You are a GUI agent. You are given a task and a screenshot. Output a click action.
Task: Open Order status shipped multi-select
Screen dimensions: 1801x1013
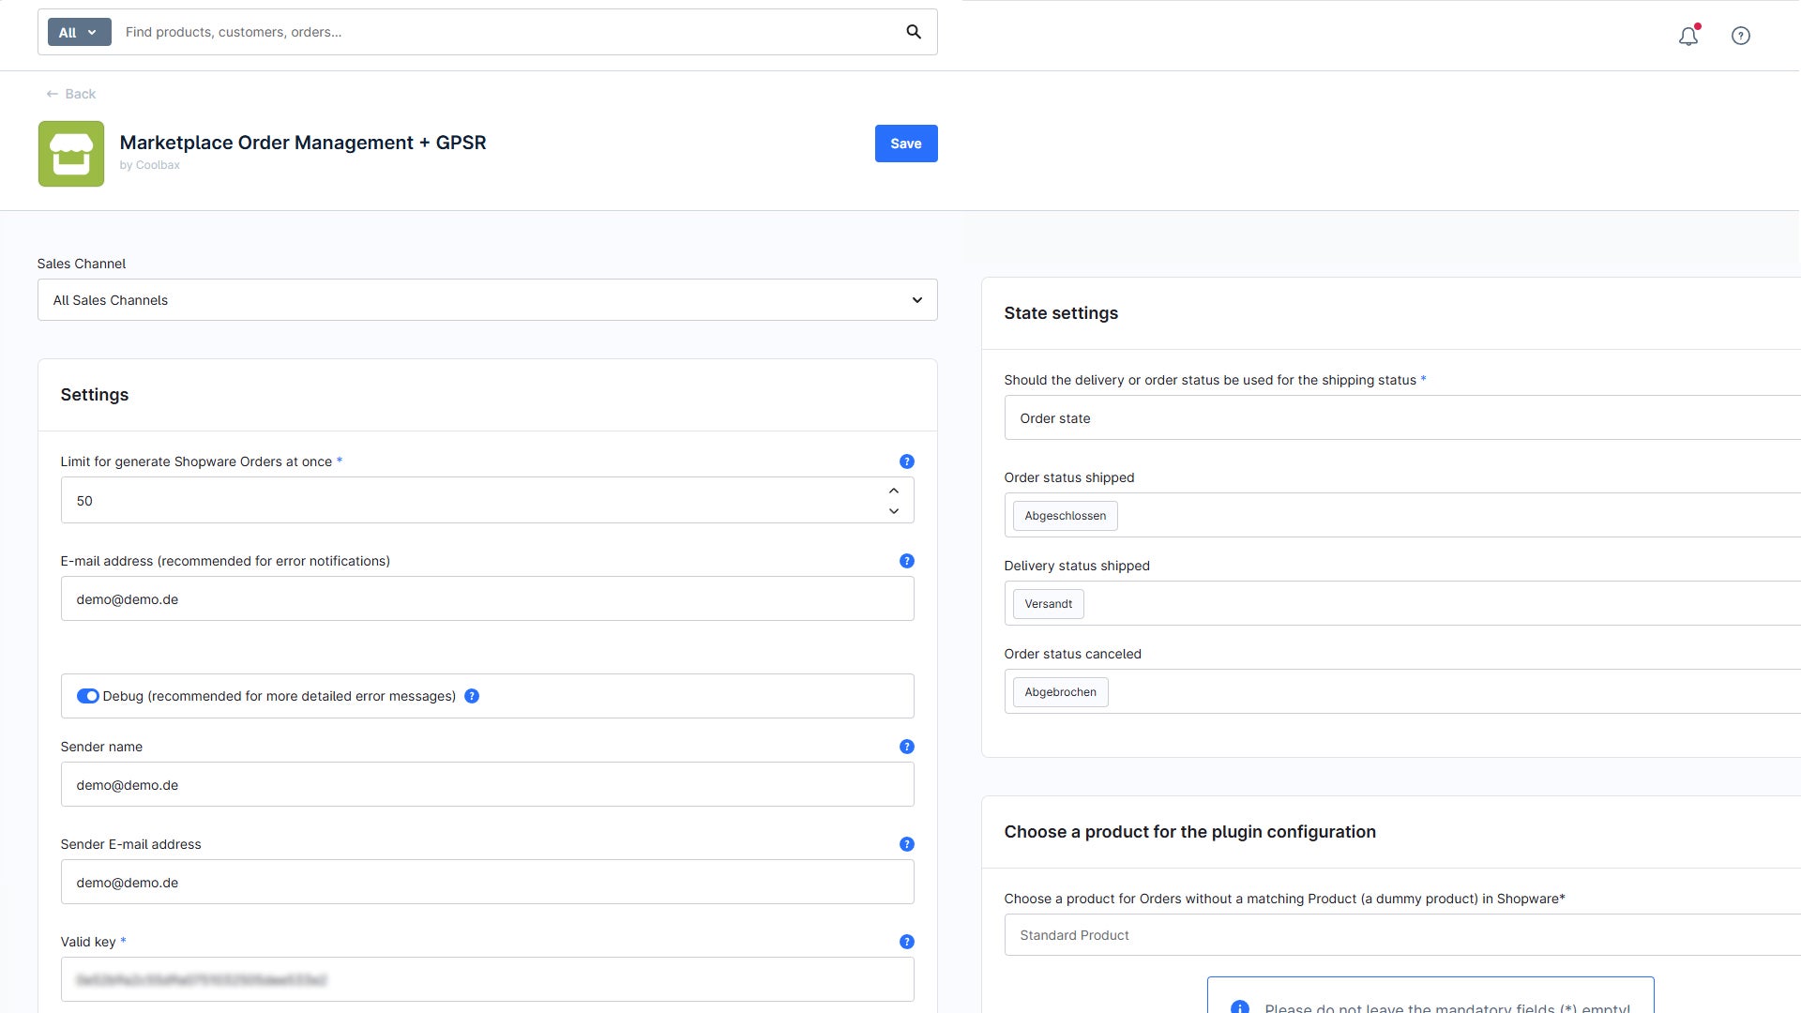(x=1402, y=516)
